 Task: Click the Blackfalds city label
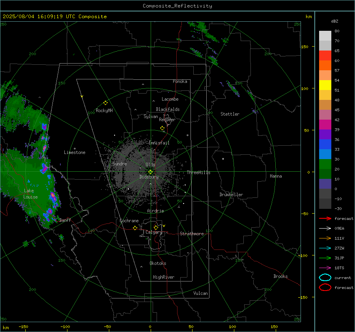click(168, 109)
